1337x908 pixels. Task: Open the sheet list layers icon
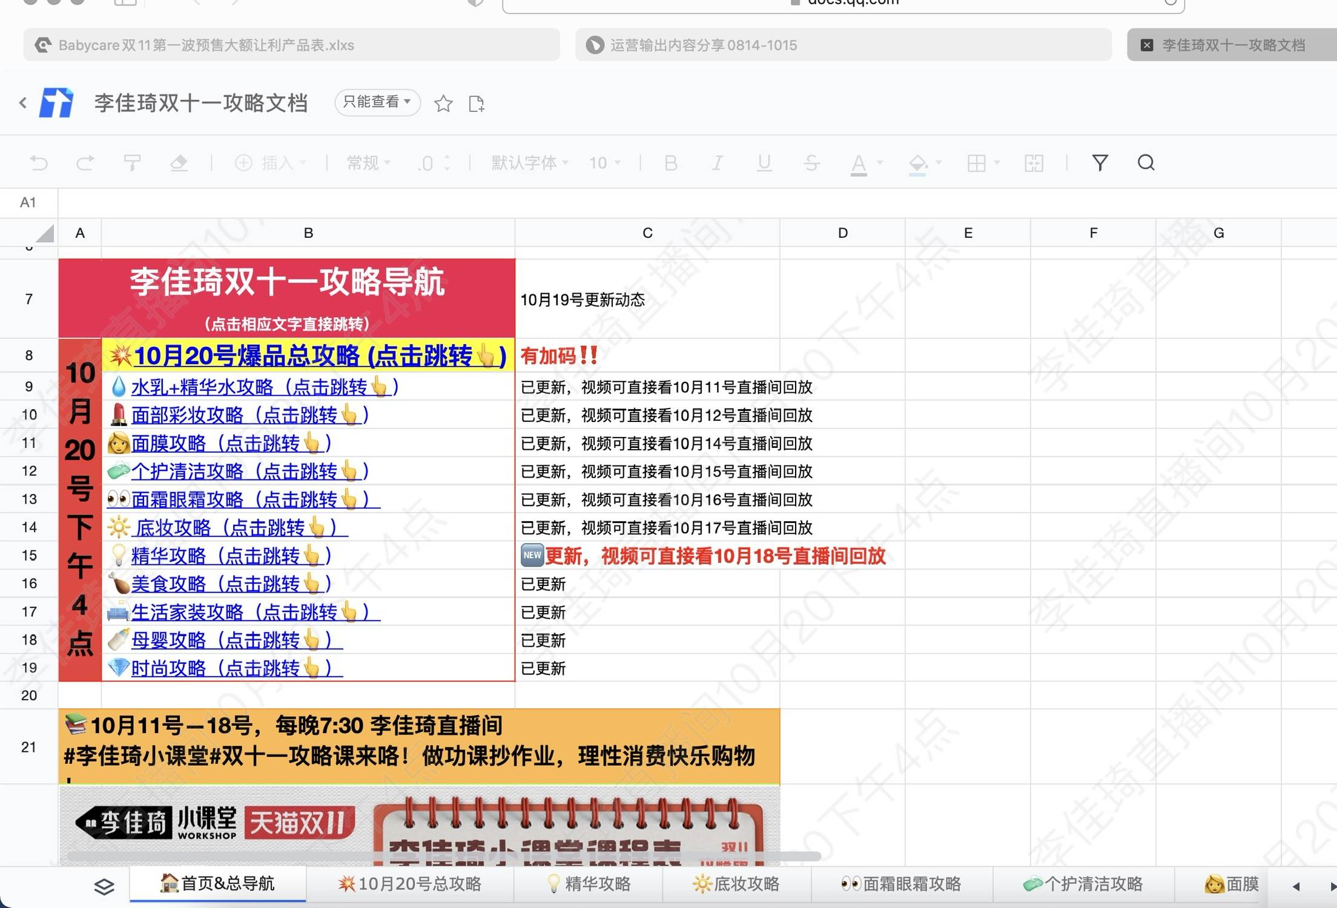104,886
